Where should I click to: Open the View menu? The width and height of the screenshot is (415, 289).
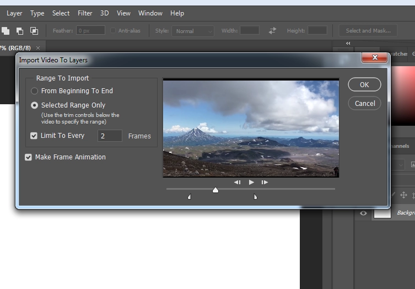pos(123,13)
